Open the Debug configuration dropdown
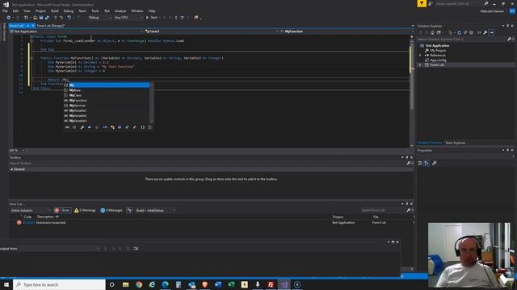The height and width of the screenshot is (290, 517). point(99,18)
